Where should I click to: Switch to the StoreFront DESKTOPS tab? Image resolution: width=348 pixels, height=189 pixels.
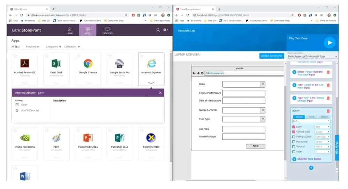(107, 30)
